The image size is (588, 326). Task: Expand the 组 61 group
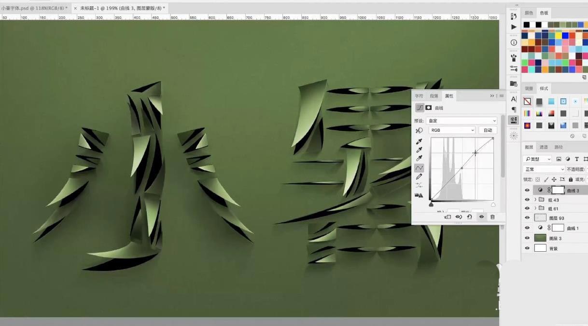[x=535, y=208]
